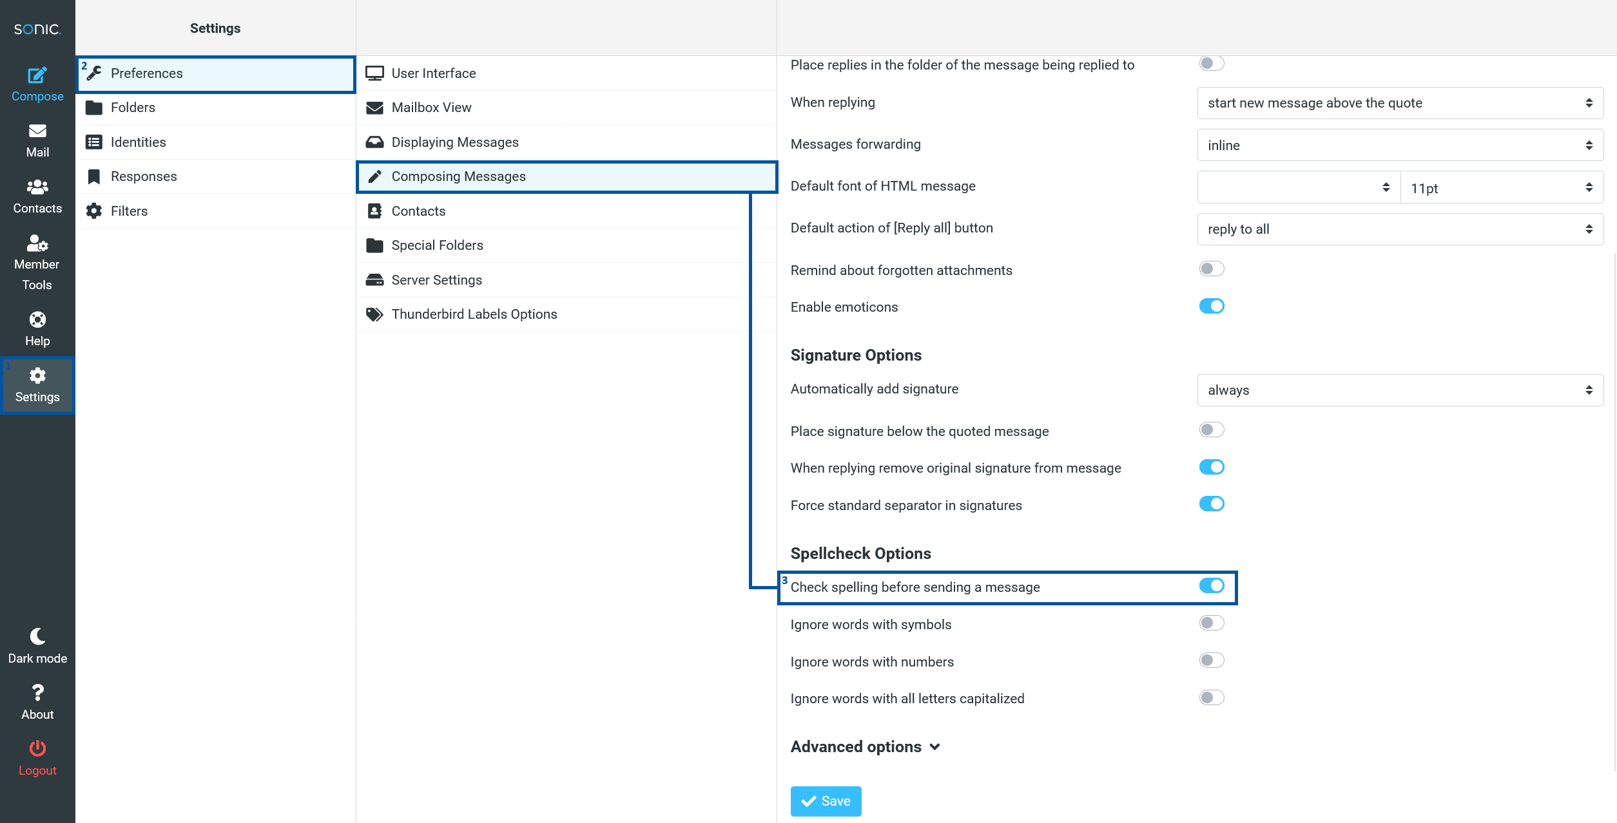Click the Mailbox View envelope icon

click(x=374, y=108)
